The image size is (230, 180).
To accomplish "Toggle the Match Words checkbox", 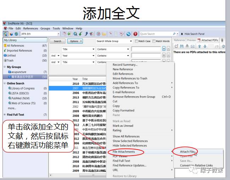I will 154,41.
